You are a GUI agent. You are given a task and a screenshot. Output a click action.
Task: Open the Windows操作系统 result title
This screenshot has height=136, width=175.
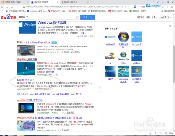(52, 23)
